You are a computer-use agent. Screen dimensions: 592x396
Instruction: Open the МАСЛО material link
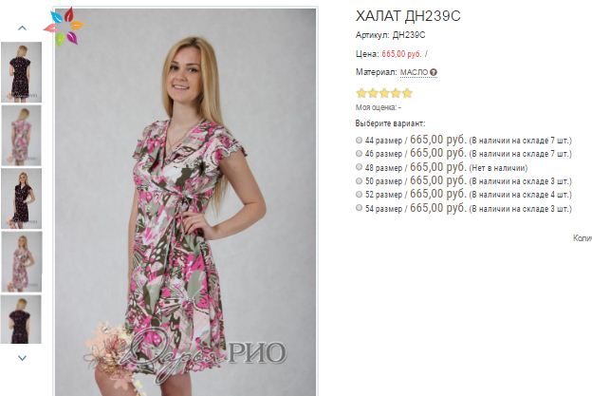414,72
